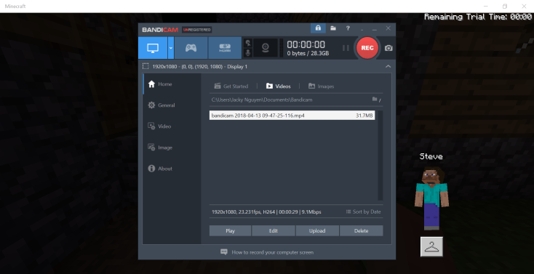Open the Image settings section
534x274 pixels.
coord(172,148)
